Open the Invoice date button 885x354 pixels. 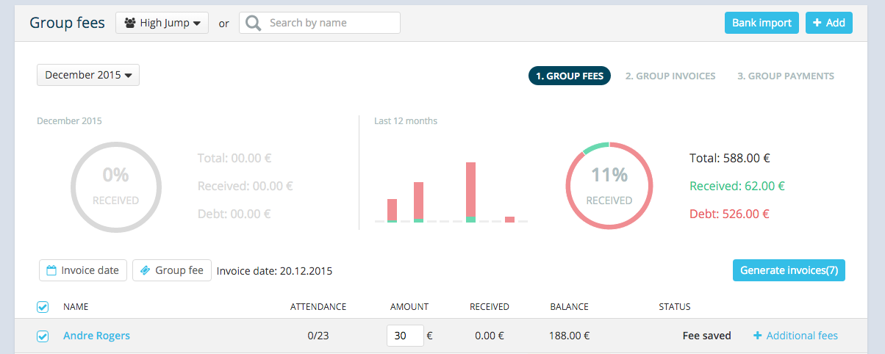click(x=83, y=270)
